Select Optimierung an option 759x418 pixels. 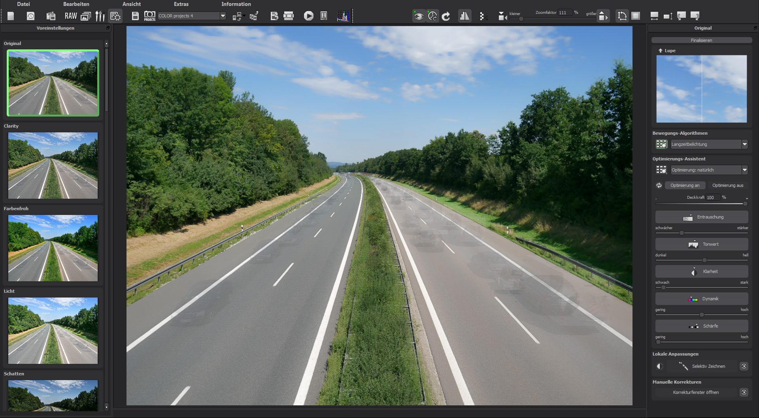[685, 185]
